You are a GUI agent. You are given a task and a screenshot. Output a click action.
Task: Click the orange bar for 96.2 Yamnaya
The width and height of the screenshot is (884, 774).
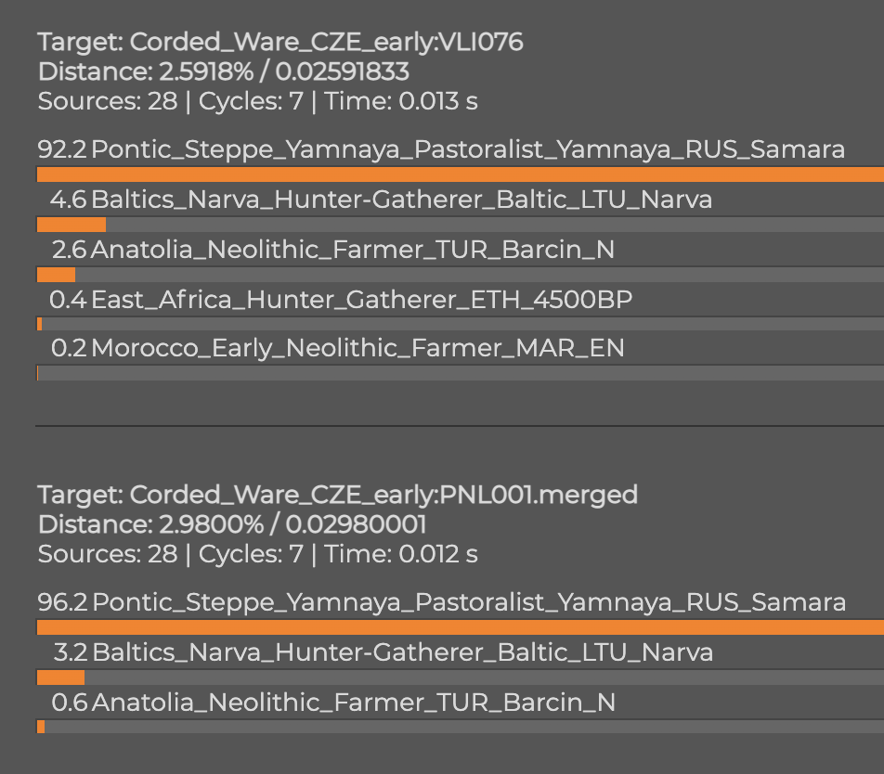[x=460, y=627]
